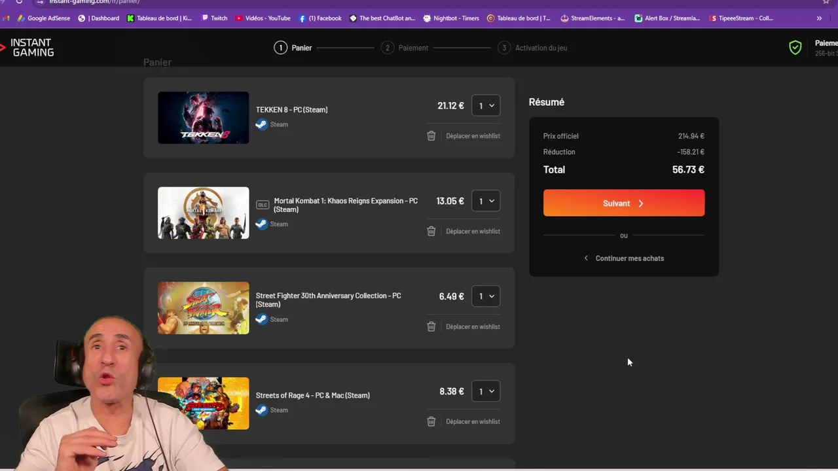Viewport: 838px width, 471px height.
Task: Click the step 3 Activation circle
Action: [503, 48]
